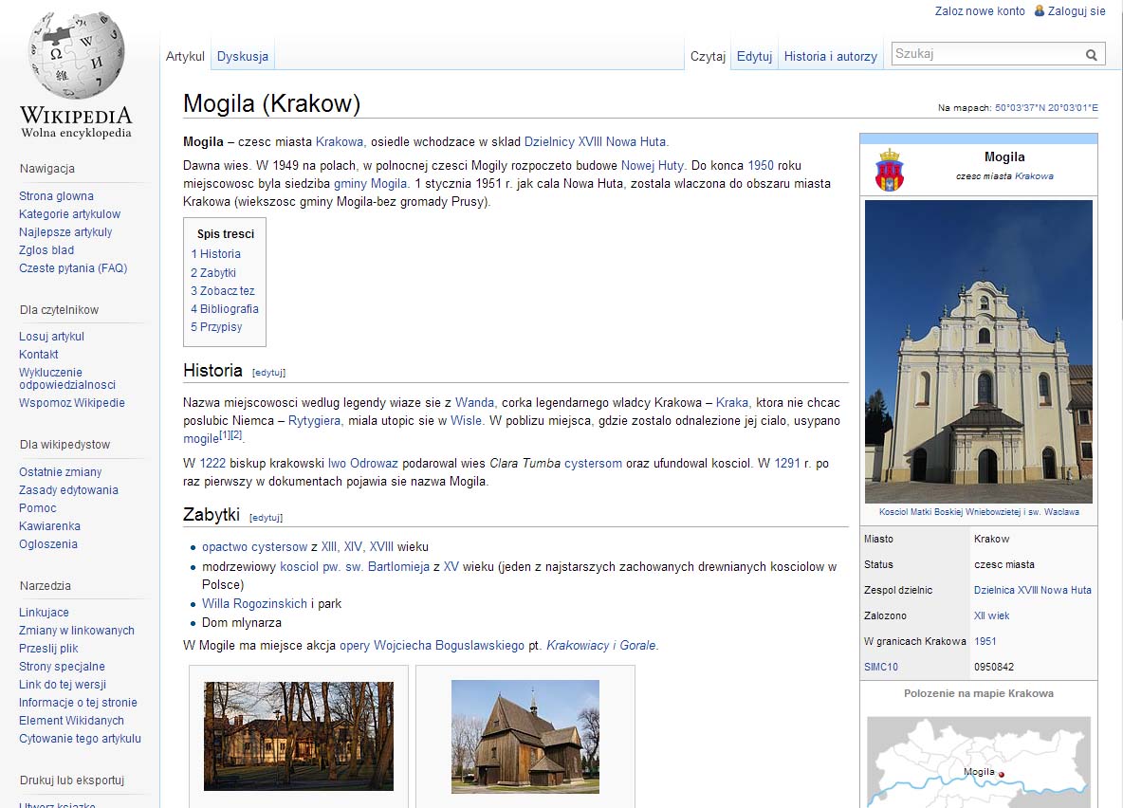Open the Dzielnicy XVIII Nowa Huta article link
The width and height of the screenshot is (1123, 808).
pos(595,142)
